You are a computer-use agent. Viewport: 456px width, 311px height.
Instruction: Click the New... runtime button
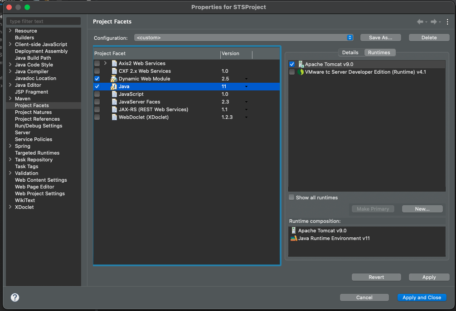click(422, 209)
